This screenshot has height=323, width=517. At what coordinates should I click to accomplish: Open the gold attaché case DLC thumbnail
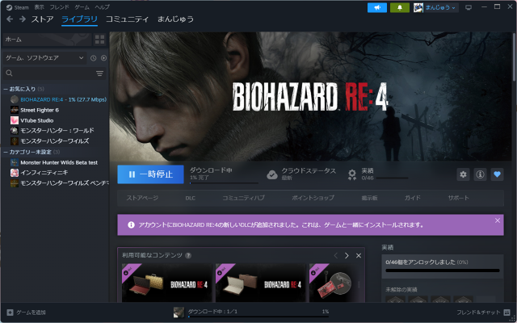[x=166, y=283]
